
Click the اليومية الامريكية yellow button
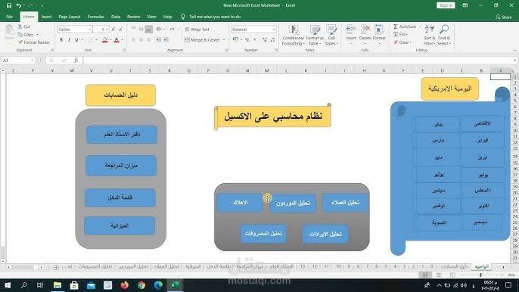[x=449, y=89]
